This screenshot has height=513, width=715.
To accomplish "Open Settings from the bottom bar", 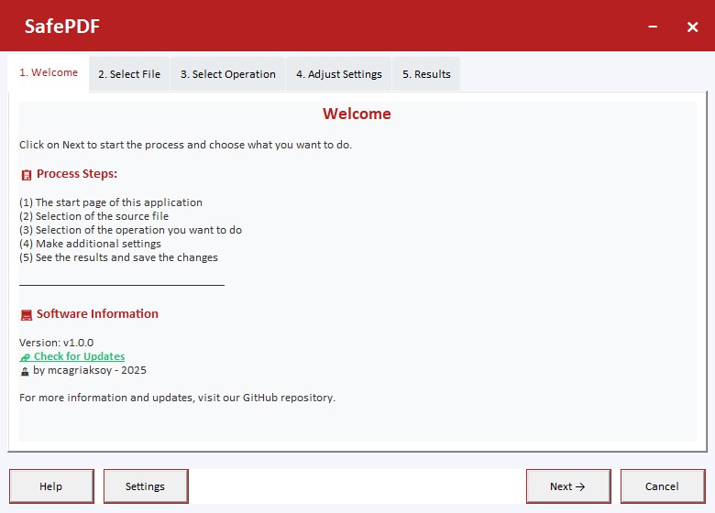I will pyautogui.click(x=145, y=486).
